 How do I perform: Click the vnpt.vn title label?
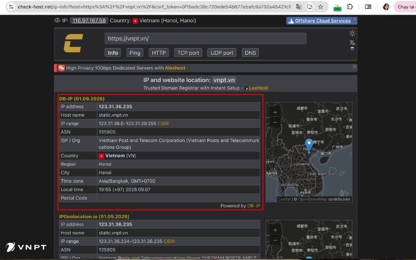(224, 80)
